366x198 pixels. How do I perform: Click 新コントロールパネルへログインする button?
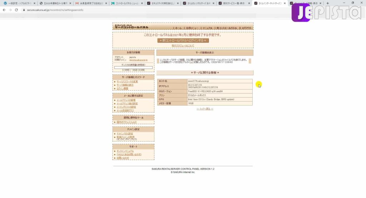pyautogui.click(x=183, y=40)
